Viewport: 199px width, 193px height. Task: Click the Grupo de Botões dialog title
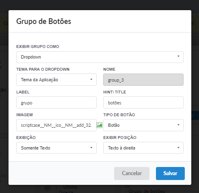[x=44, y=22]
